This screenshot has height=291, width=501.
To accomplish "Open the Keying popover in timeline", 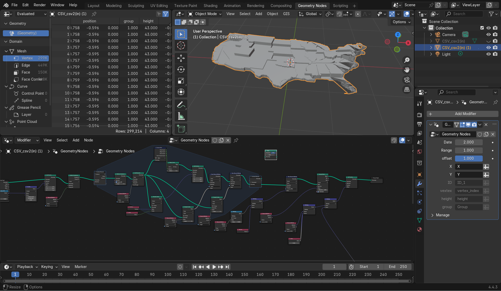I will [49, 267].
